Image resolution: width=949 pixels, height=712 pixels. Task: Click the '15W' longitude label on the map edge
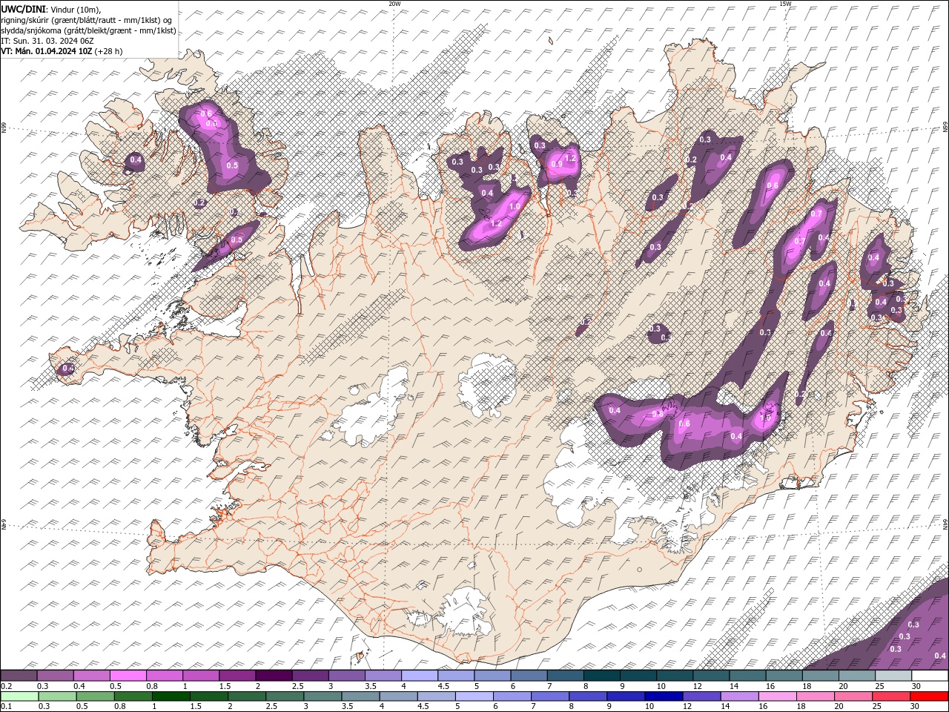point(786,4)
